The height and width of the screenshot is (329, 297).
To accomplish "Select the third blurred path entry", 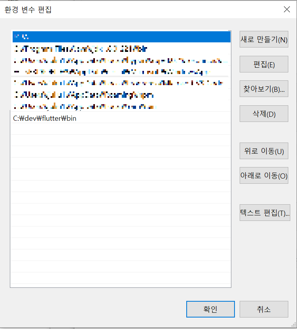I will 121,61.
